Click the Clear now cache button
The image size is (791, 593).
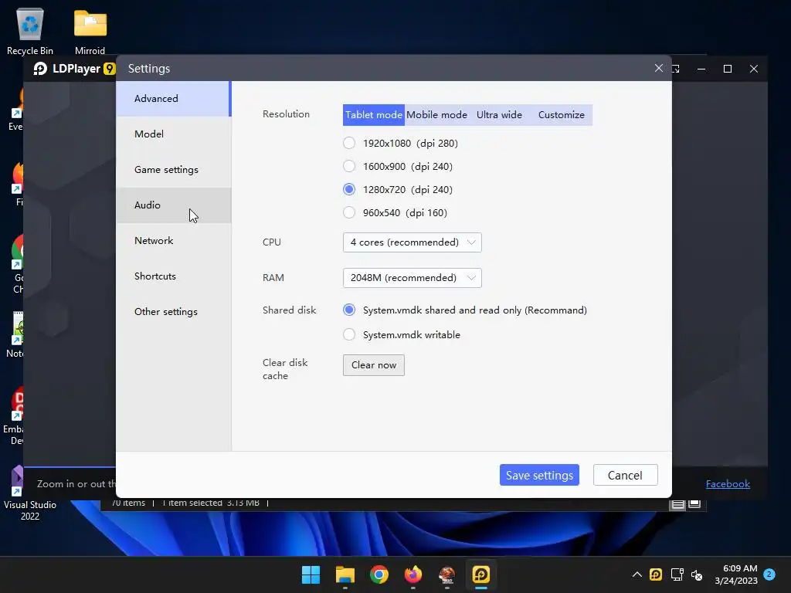pyautogui.click(x=374, y=365)
